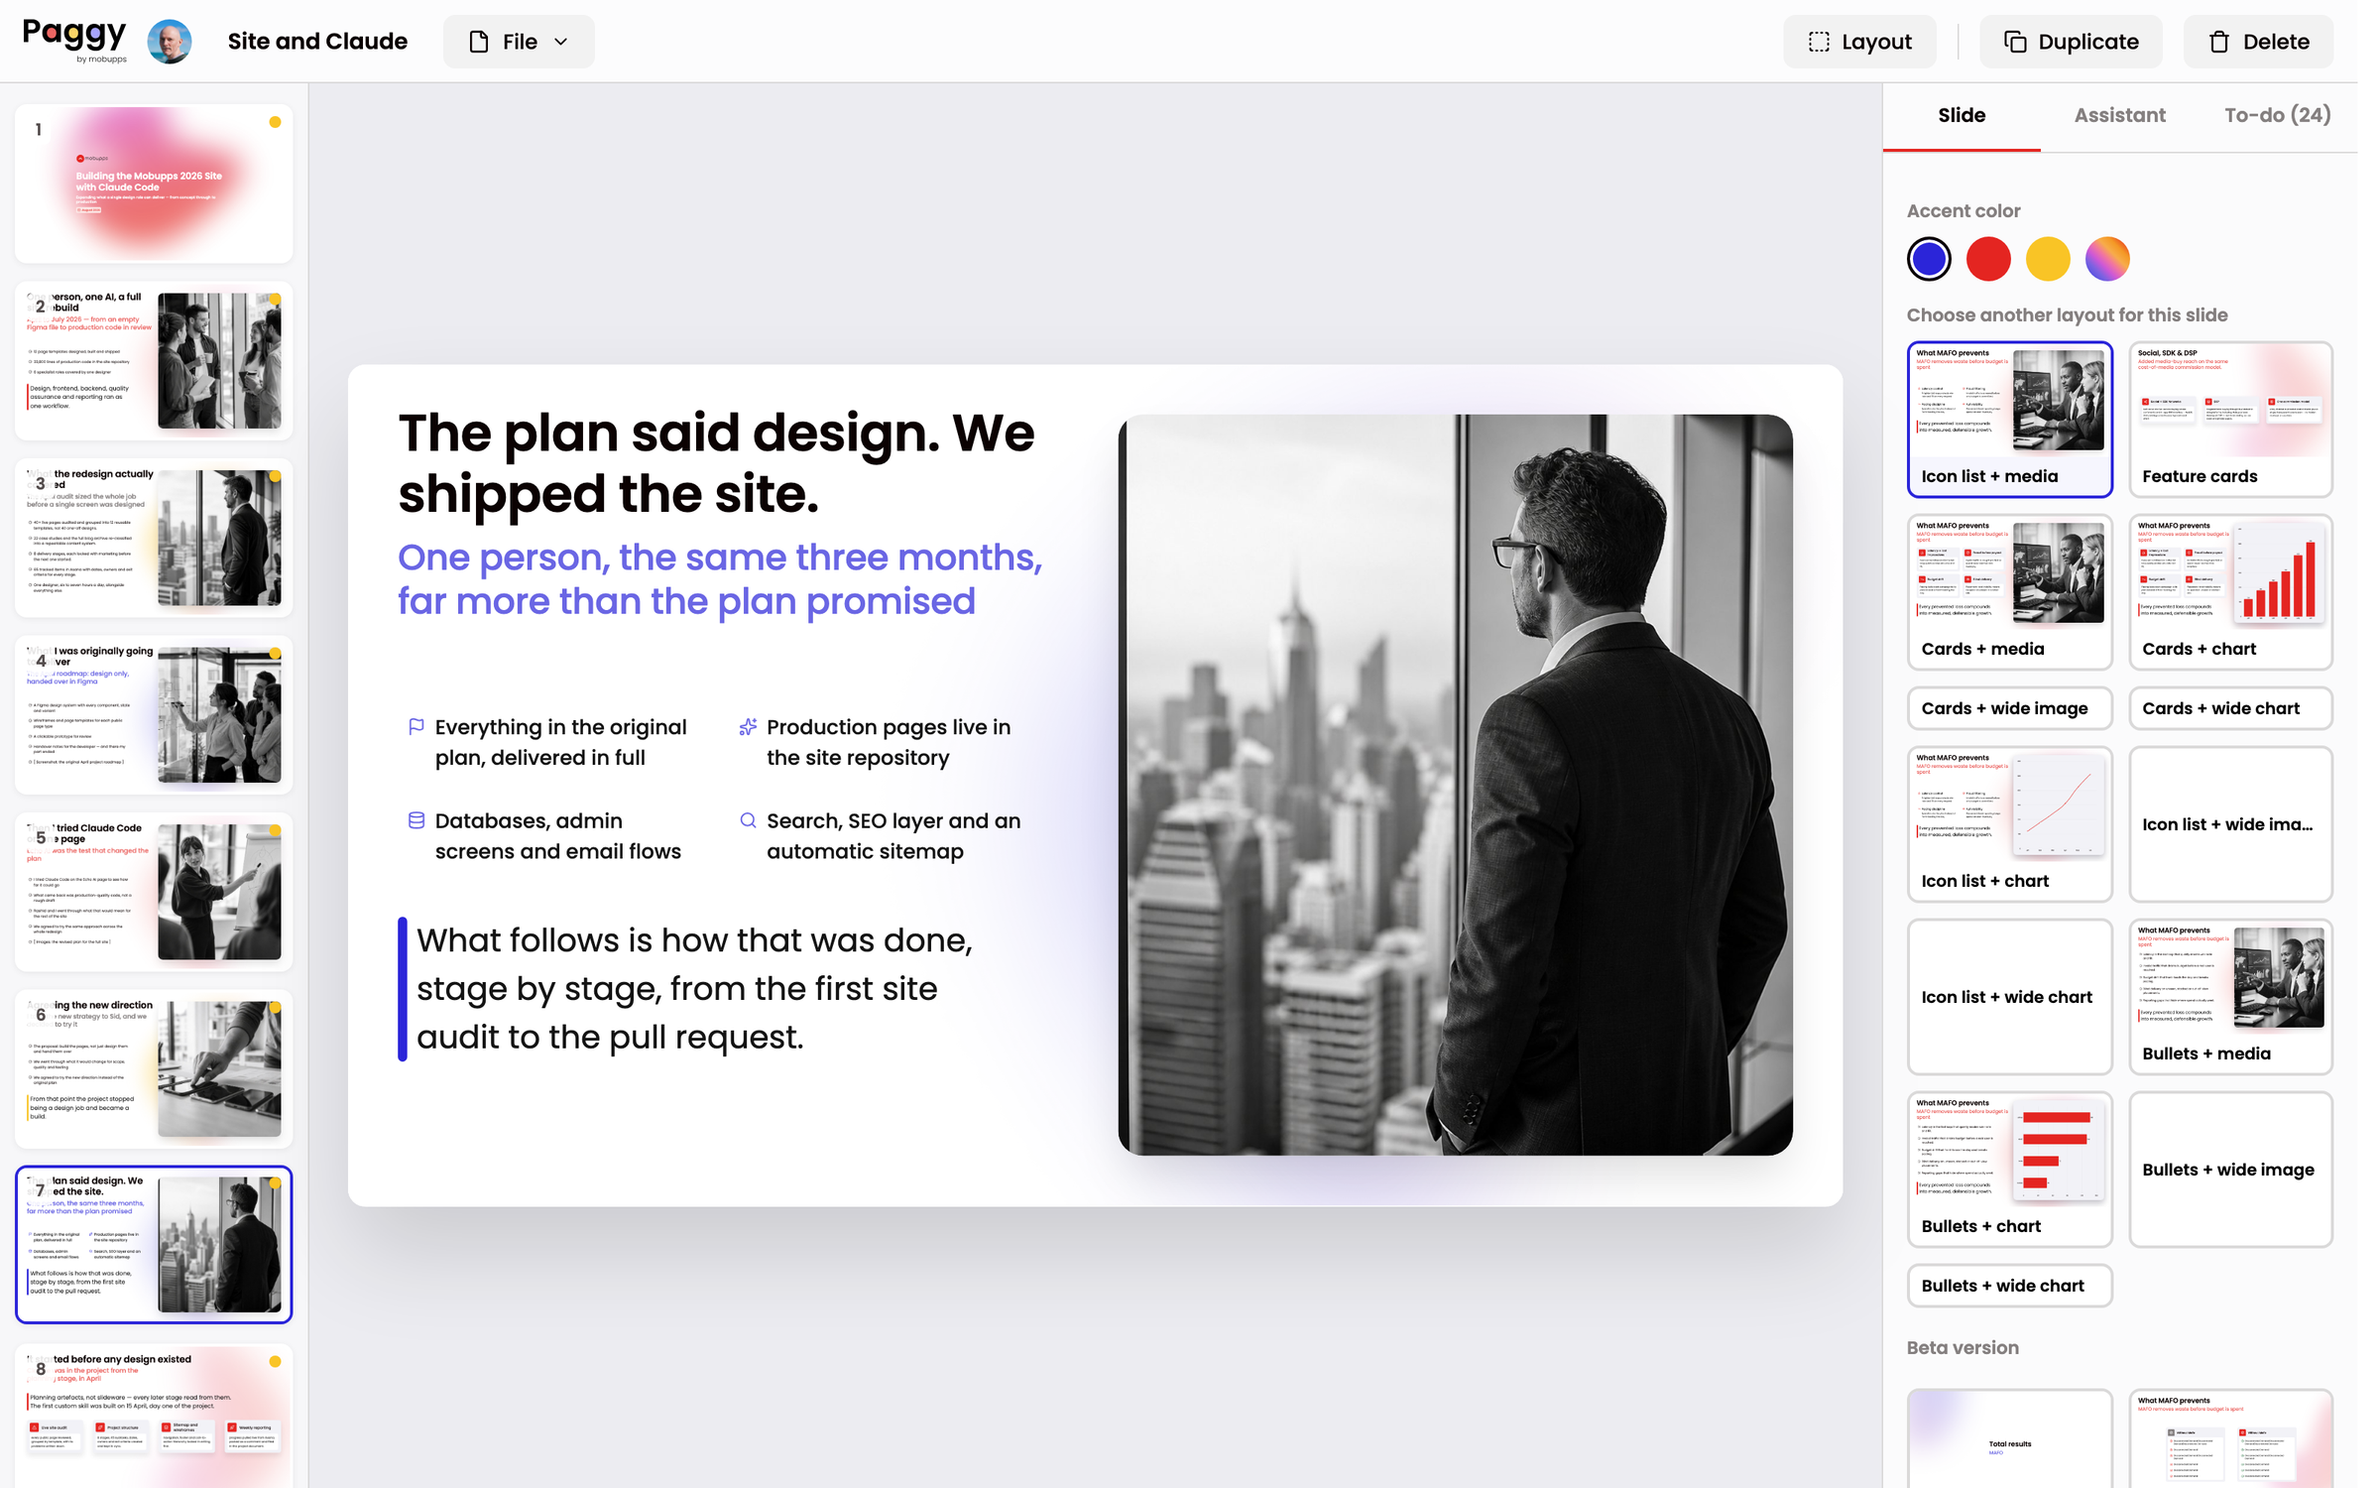The height and width of the screenshot is (1488, 2380).
Task: Choose the Feature cards layout
Action: tap(2230, 420)
